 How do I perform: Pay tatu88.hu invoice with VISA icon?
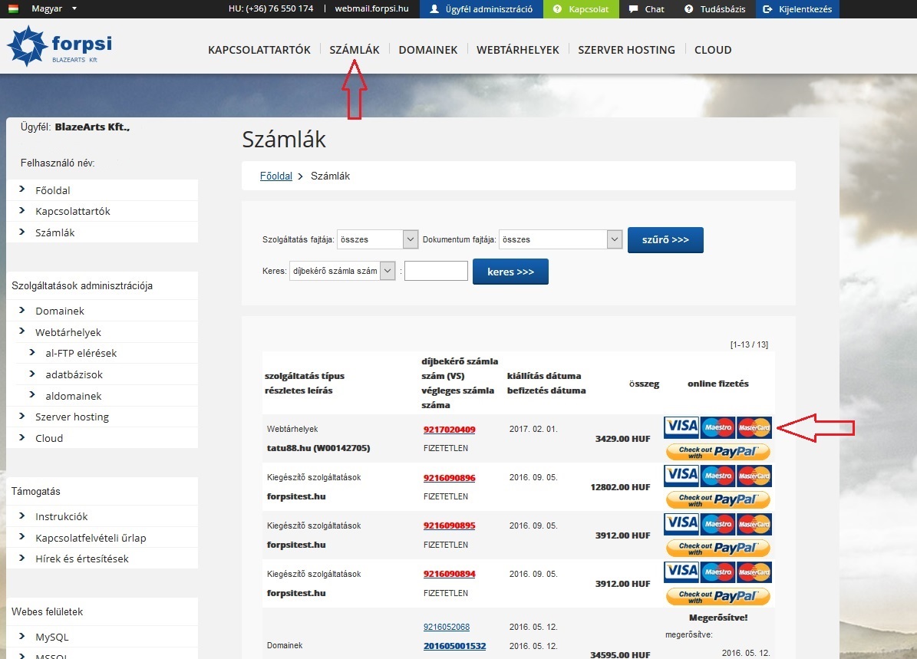pyautogui.click(x=682, y=427)
